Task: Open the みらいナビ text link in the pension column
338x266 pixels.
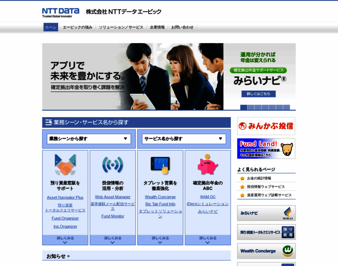Action: (x=208, y=211)
